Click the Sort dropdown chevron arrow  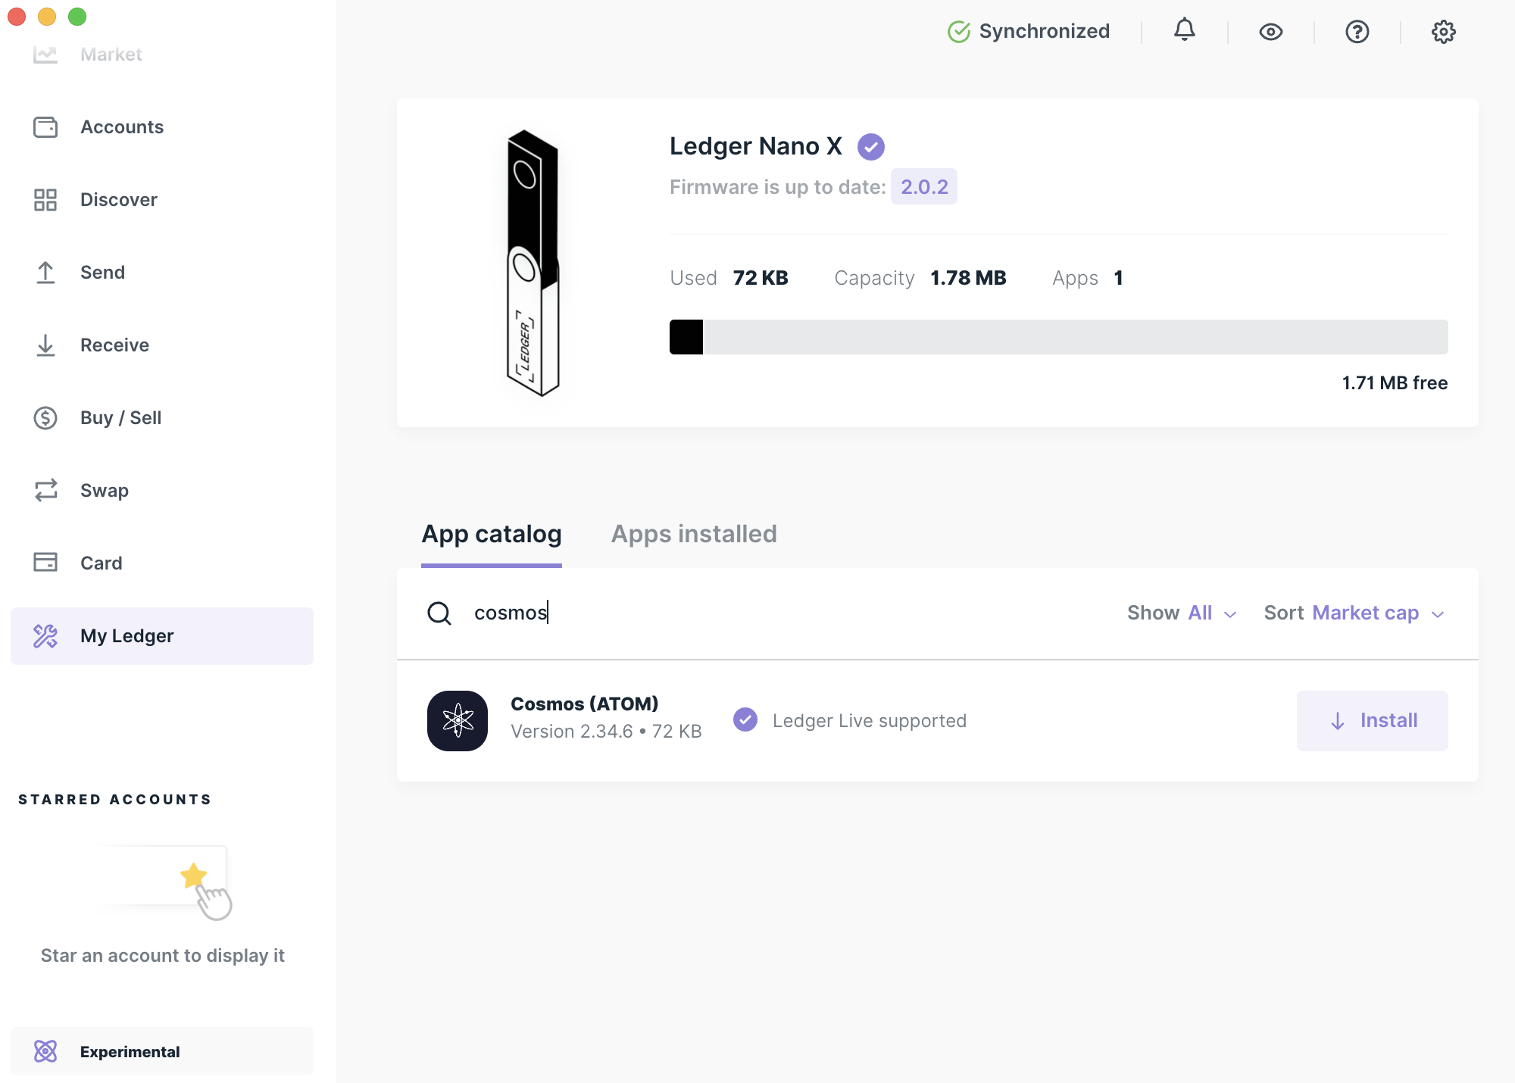(1438, 614)
